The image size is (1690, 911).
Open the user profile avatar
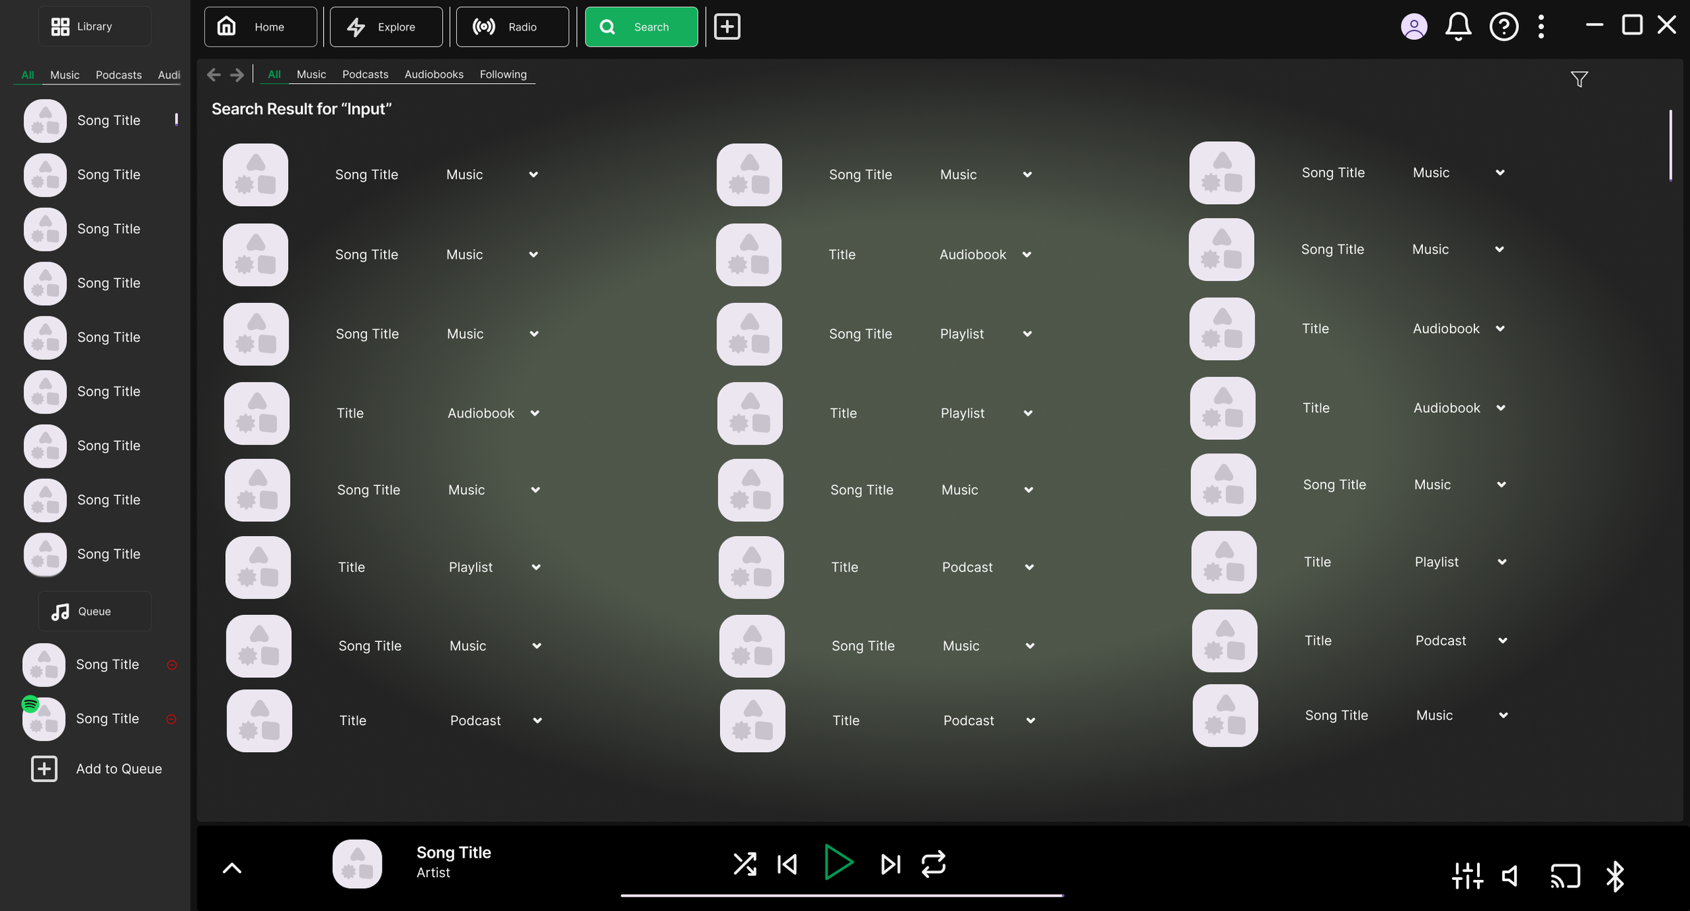coord(1414,27)
